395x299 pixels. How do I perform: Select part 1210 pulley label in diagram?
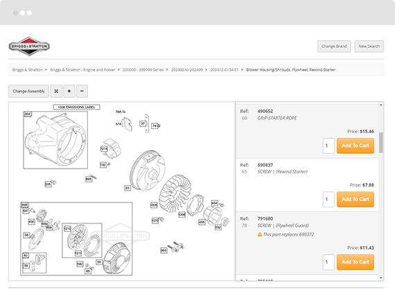pos(67,228)
